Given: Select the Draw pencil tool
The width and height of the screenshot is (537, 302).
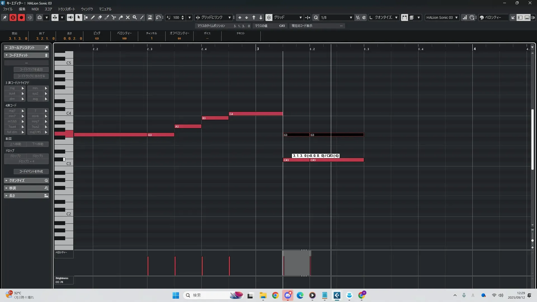Looking at the screenshot, I should coord(93,17).
